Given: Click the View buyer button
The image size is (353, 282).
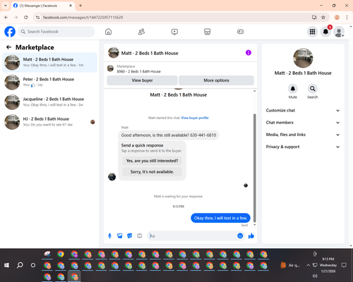Looking at the screenshot, I should pyautogui.click(x=142, y=80).
